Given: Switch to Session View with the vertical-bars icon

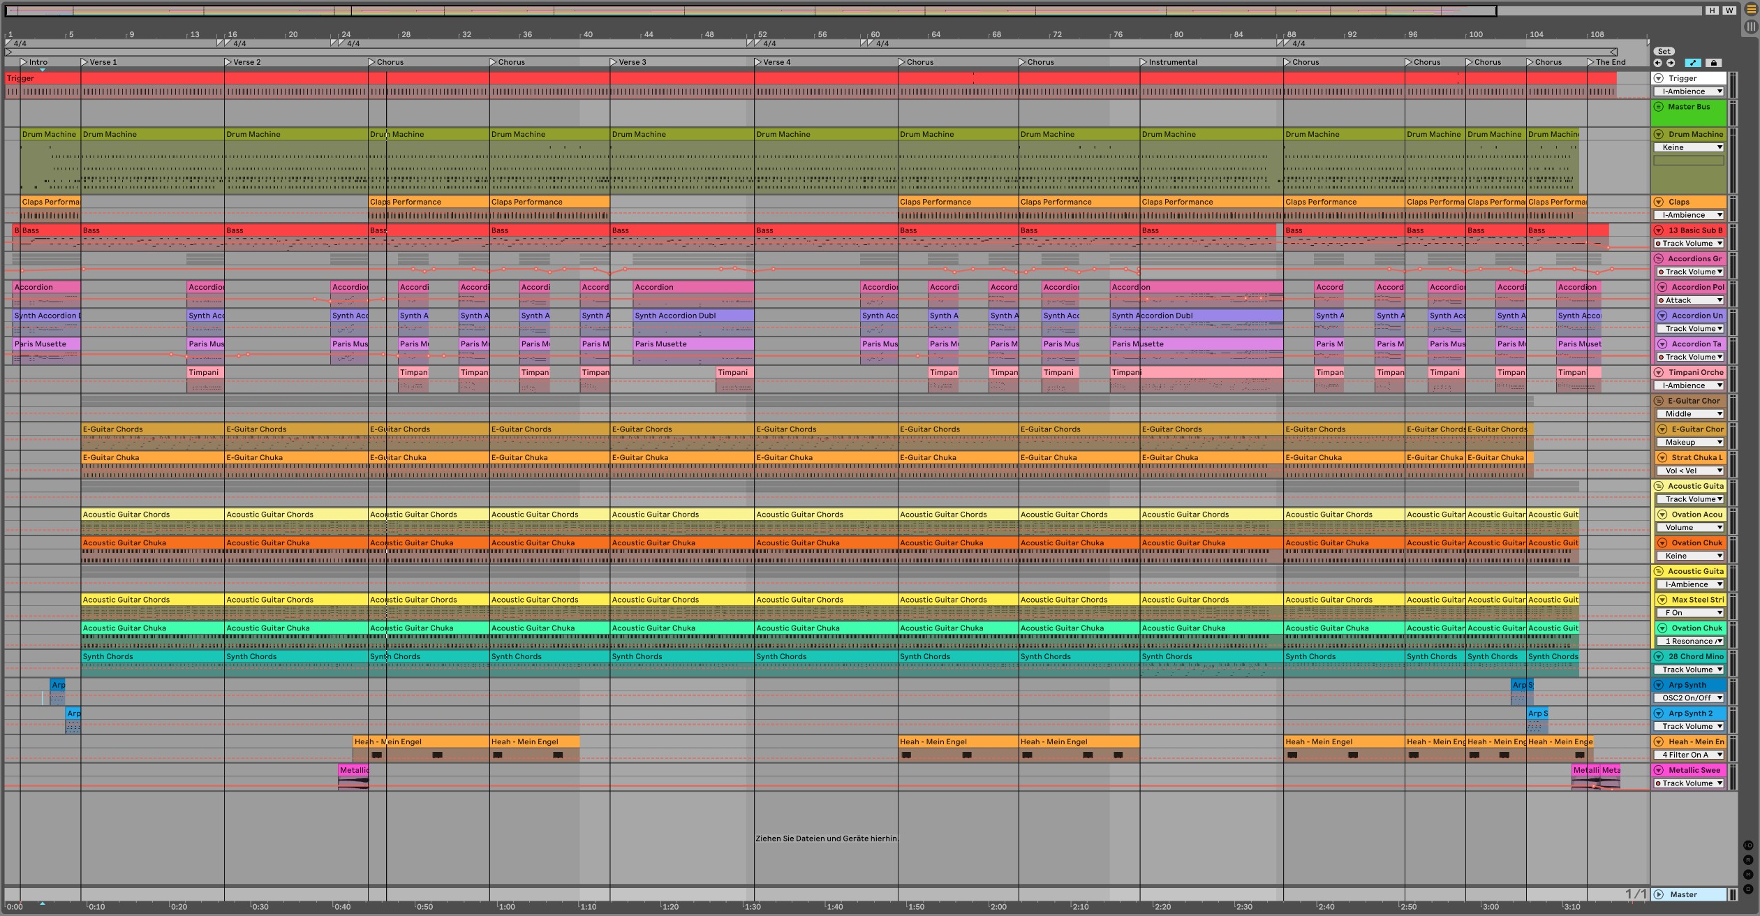Looking at the screenshot, I should [1751, 27].
